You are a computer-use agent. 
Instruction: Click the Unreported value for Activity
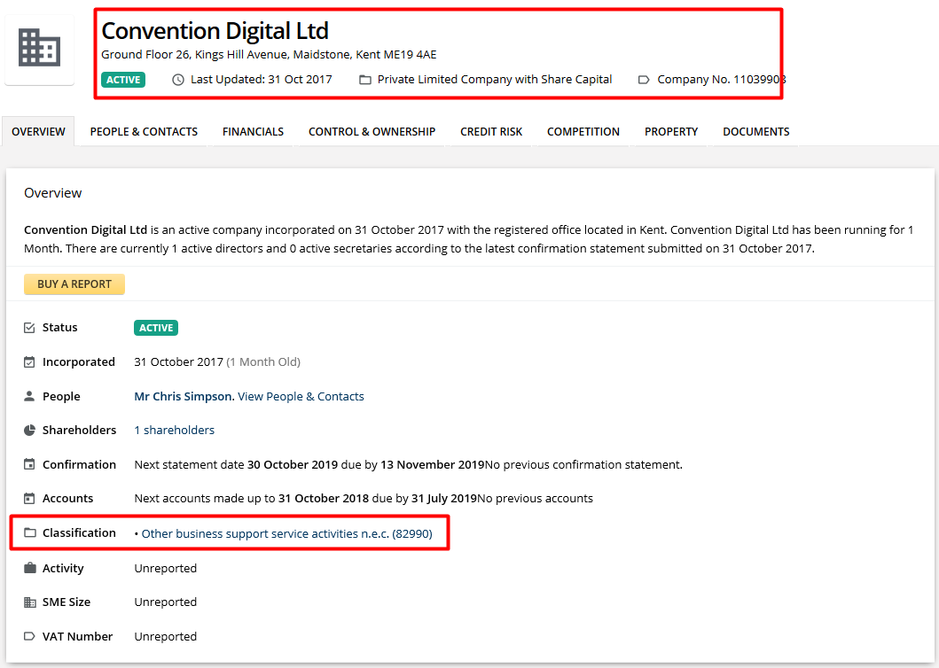click(165, 568)
